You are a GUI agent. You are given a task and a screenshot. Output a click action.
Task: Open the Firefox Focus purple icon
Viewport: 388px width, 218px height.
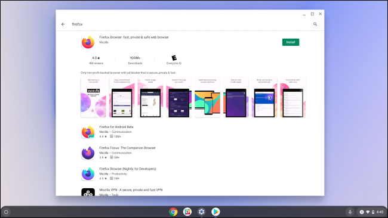pos(88,153)
